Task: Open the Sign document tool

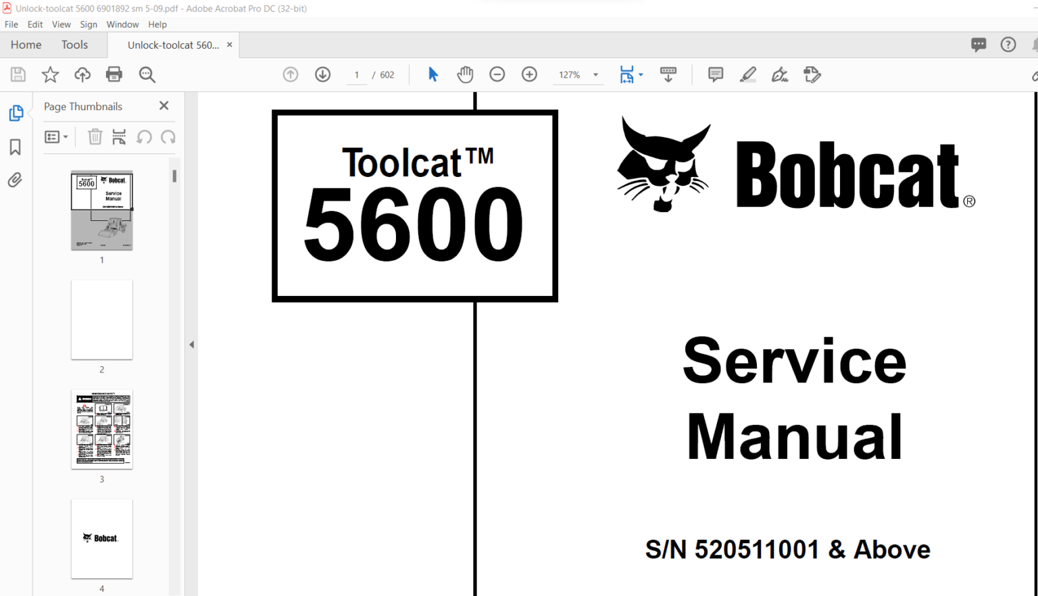Action: [780, 75]
